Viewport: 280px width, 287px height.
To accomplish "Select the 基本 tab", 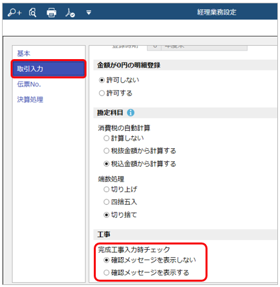I will tap(23, 53).
